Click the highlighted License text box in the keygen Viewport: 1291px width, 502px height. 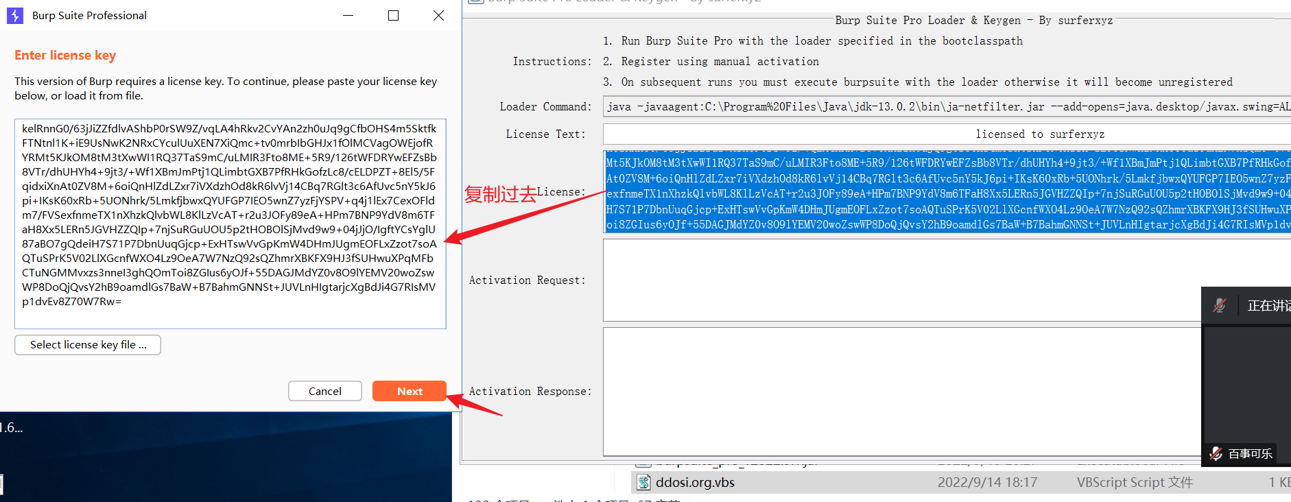947,191
